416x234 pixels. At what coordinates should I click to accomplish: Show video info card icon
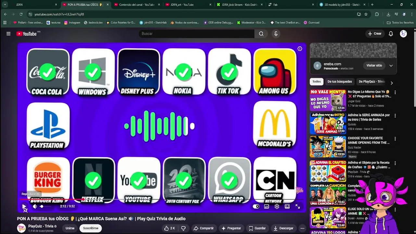pyautogui.click(x=300, y=49)
